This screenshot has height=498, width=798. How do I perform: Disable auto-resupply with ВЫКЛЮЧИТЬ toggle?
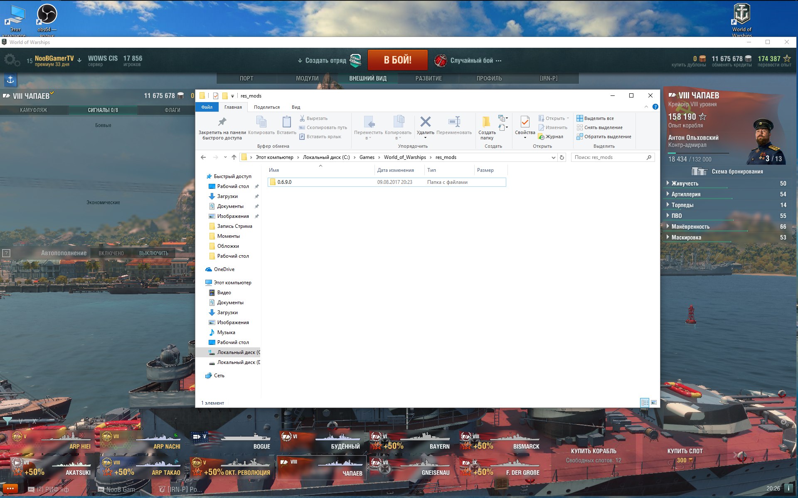[153, 253]
